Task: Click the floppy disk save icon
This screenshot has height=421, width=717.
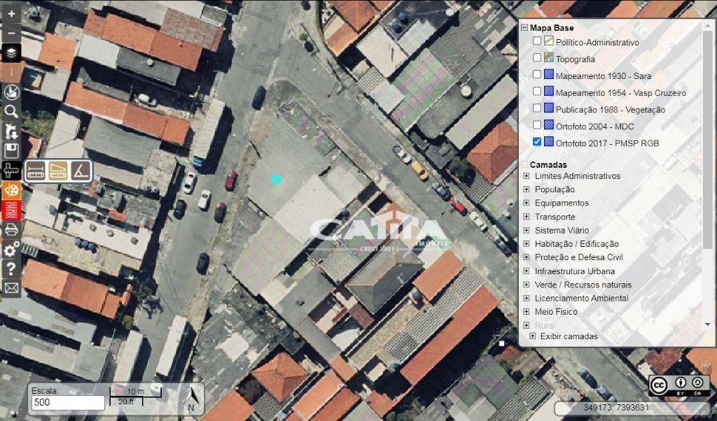Action: [11, 151]
